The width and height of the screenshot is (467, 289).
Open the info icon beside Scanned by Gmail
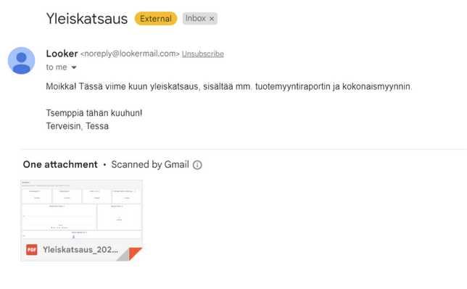pyautogui.click(x=197, y=165)
